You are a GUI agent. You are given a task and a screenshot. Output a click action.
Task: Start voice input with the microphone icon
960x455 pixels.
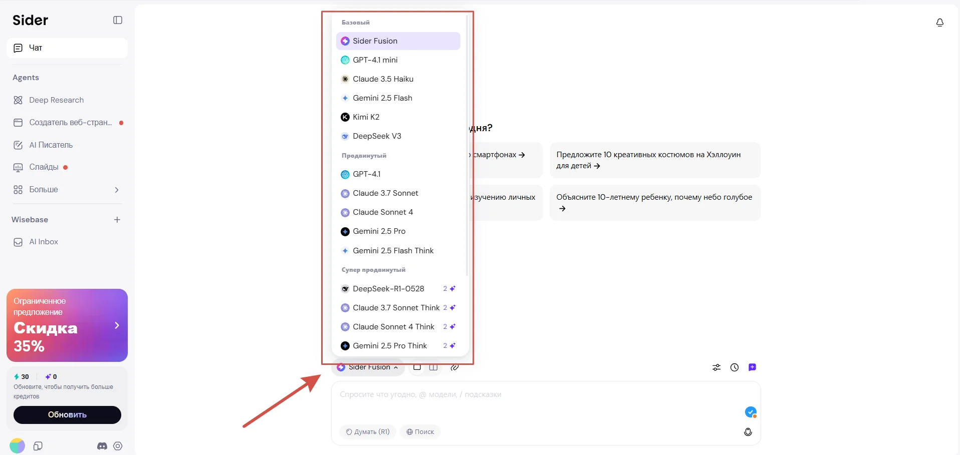click(748, 432)
